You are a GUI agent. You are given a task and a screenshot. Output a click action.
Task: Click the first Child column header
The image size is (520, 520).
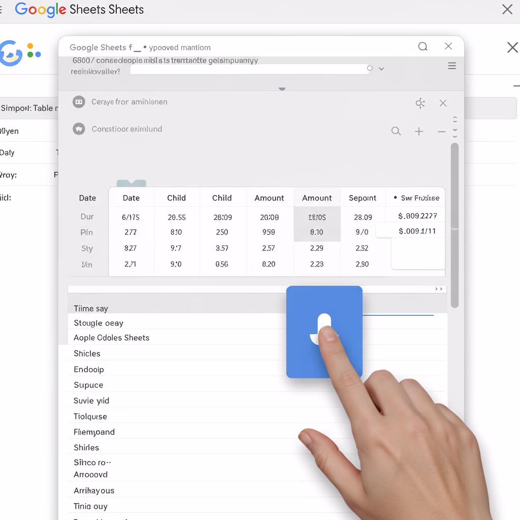(x=176, y=198)
